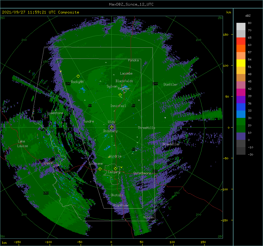The width and height of the screenshot is (263, 246).
Task: Click the Airdrie label
Action: tap(115, 156)
